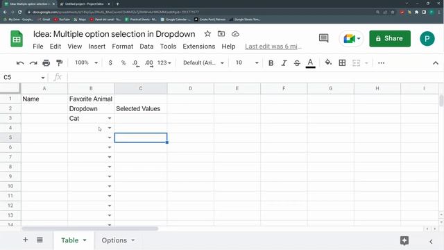Switch to the Options sheet tab
Image resolution: width=444 pixels, height=250 pixels.
[114, 240]
